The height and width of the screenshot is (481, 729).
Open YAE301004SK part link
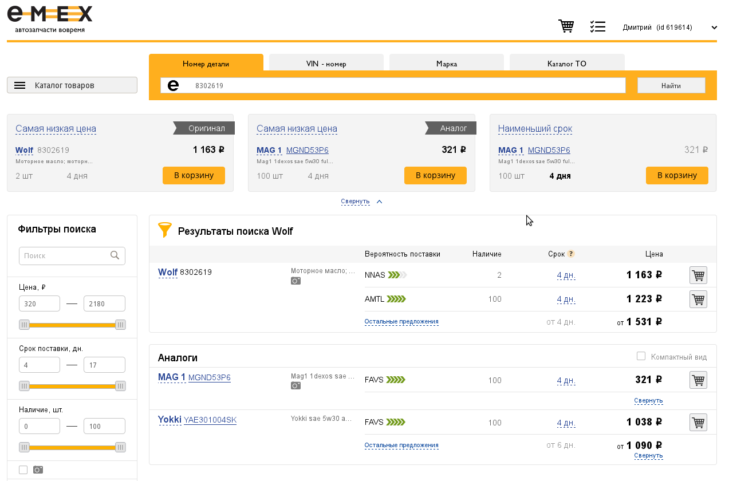pyautogui.click(x=210, y=420)
